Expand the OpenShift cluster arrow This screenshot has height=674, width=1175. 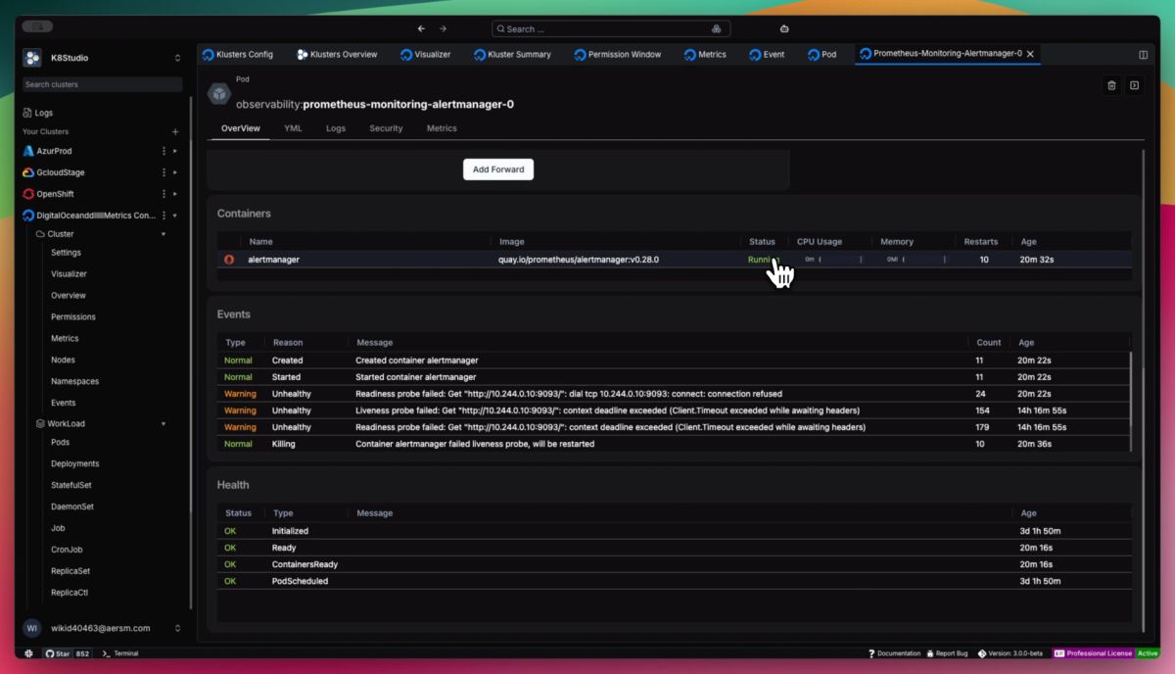[174, 194]
